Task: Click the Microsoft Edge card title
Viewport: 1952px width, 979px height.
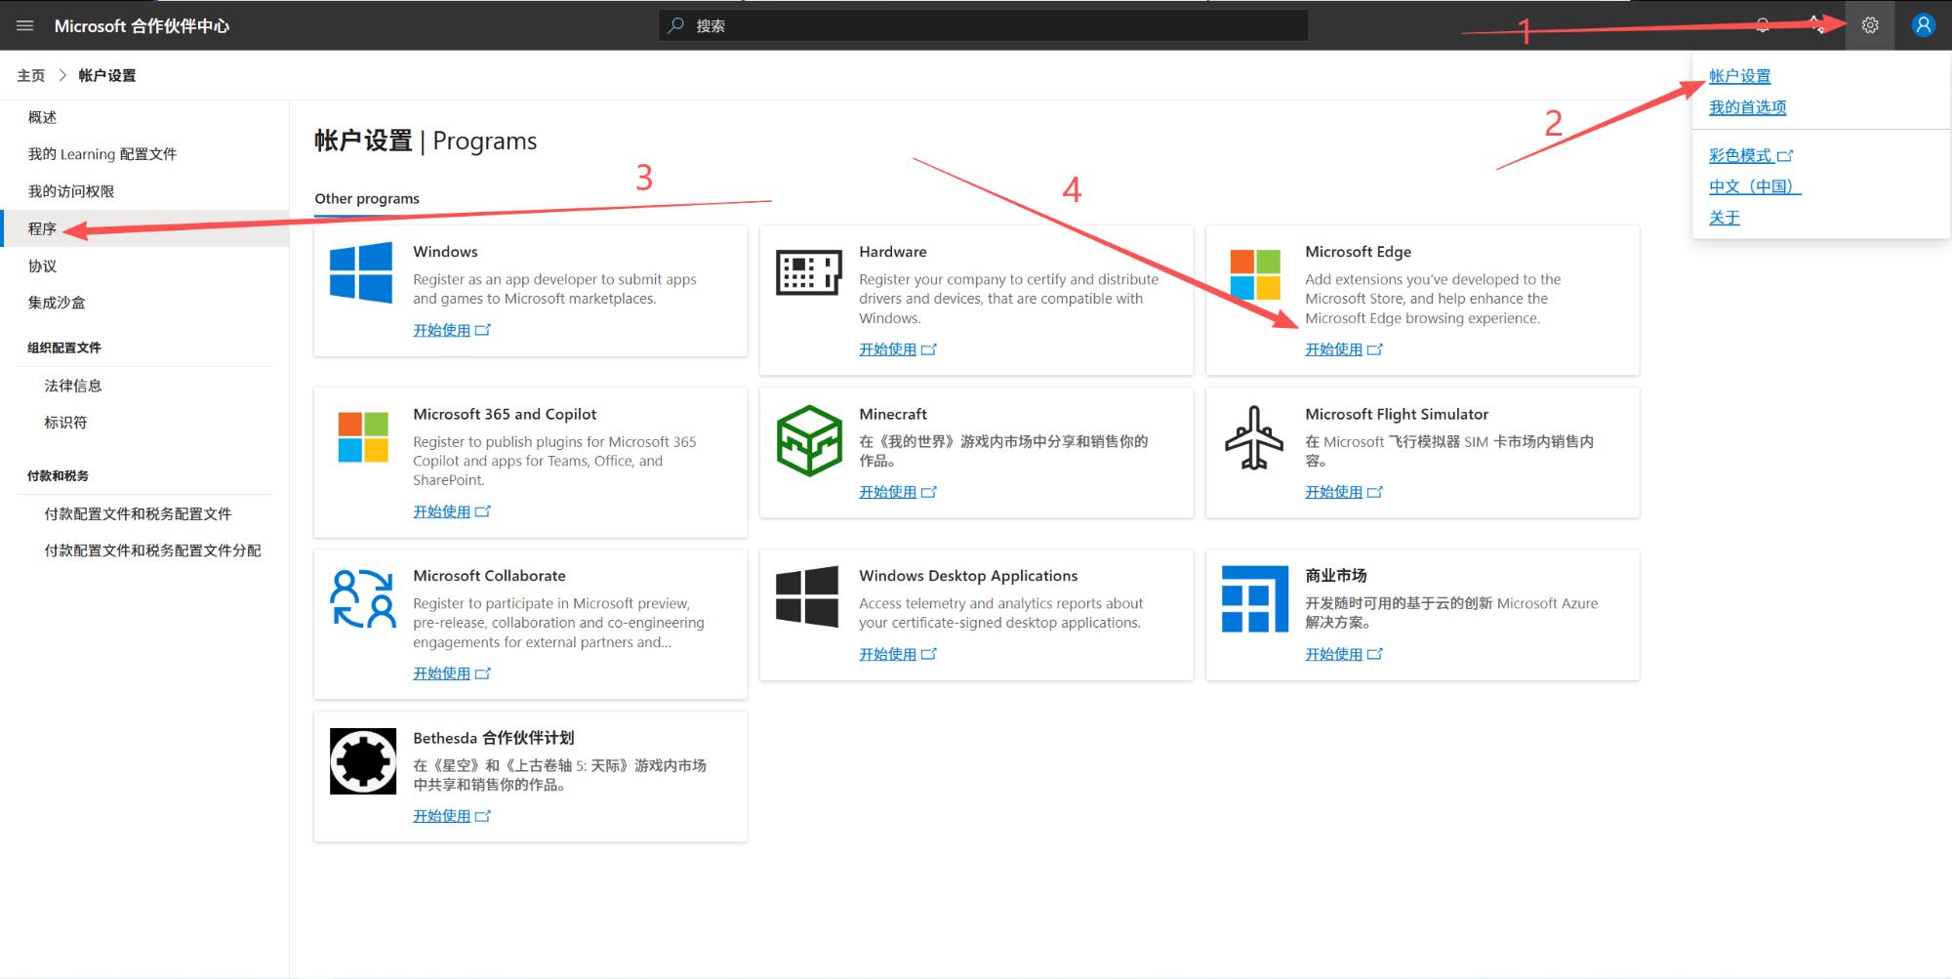Action: click(x=1358, y=252)
